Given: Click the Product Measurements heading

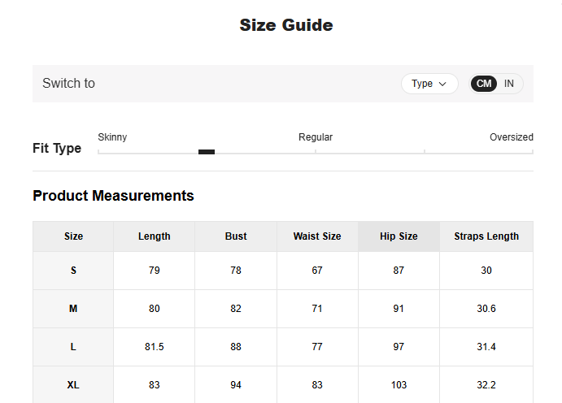Looking at the screenshot, I should [x=113, y=196].
